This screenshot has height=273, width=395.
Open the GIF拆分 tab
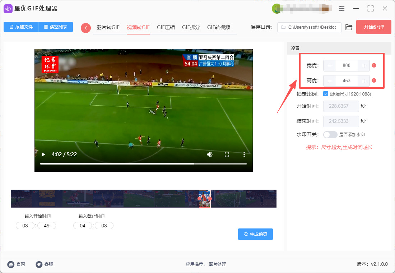[x=191, y=27]
